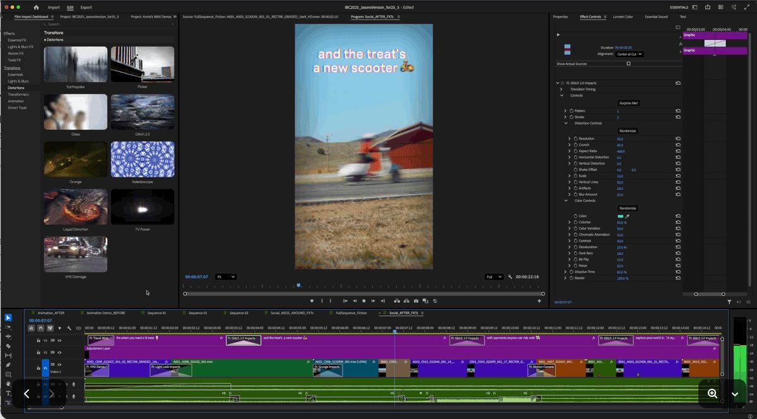Select Transformers category in sidebar
The width and height of the screenshot is (757, 419).
pos(18,94)
